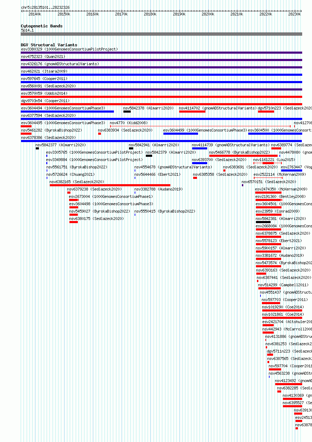
Task: Open nsv597703 (Cooper2011) variant
Action: [x=285, y=300]
